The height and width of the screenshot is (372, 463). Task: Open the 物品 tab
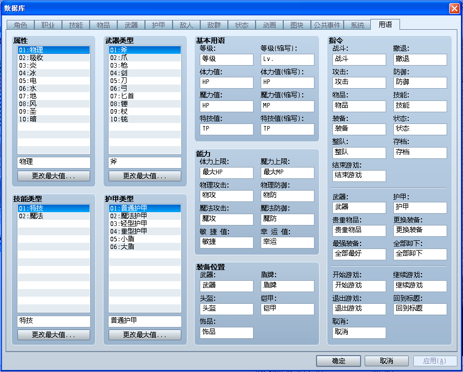[x=103, y=25]
